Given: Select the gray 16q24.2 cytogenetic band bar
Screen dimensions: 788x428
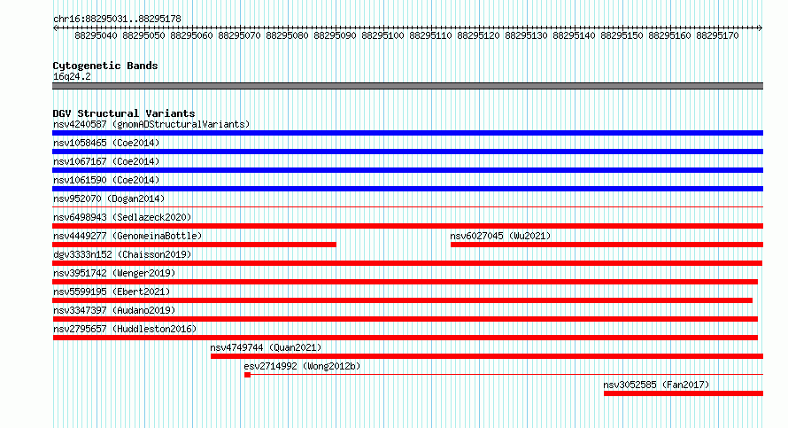Looking at the screenshot, I should click(407, 86).
